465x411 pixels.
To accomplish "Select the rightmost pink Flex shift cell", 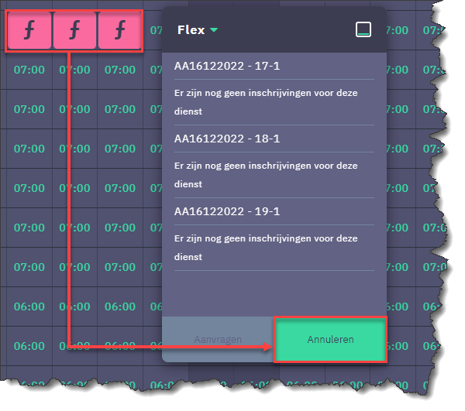I will (x=119, y=30).
